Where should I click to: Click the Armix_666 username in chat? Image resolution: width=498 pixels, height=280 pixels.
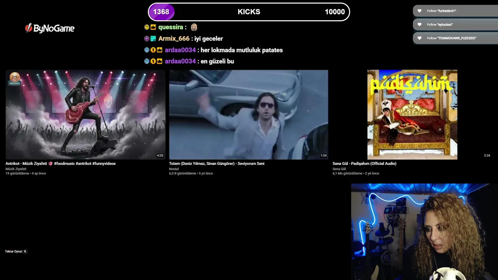coord(174,38)
